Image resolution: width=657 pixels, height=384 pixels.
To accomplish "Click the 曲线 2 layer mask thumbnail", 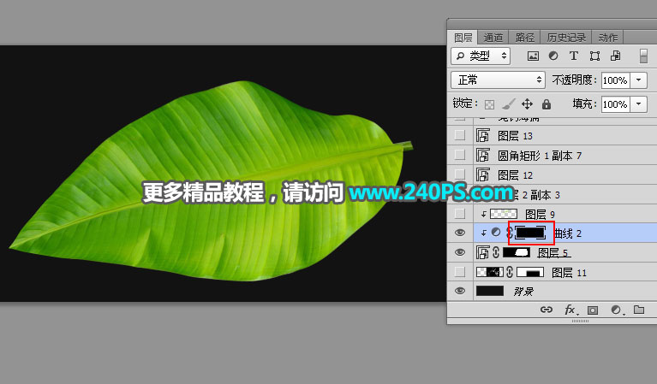I will point(530,233).
